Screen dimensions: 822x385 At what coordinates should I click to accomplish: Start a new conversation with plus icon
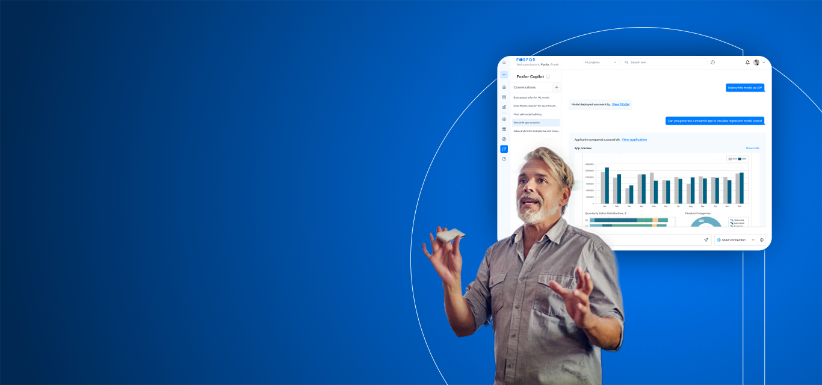click(557, 87)
